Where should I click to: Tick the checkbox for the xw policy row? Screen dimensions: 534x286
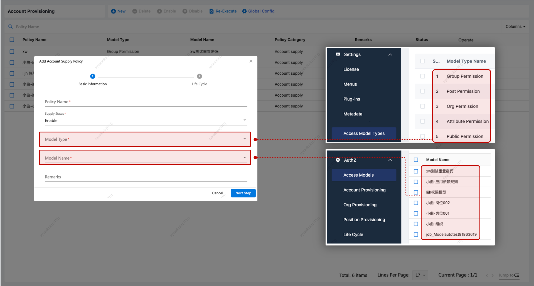(x=12, y=52)
